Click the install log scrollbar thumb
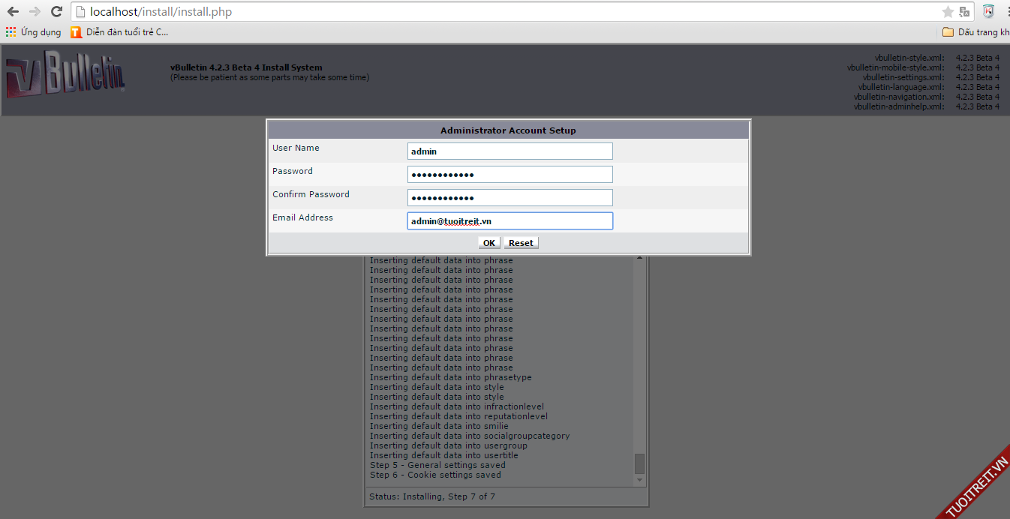This screenshot has width=1010, height=519. (639, 463)
